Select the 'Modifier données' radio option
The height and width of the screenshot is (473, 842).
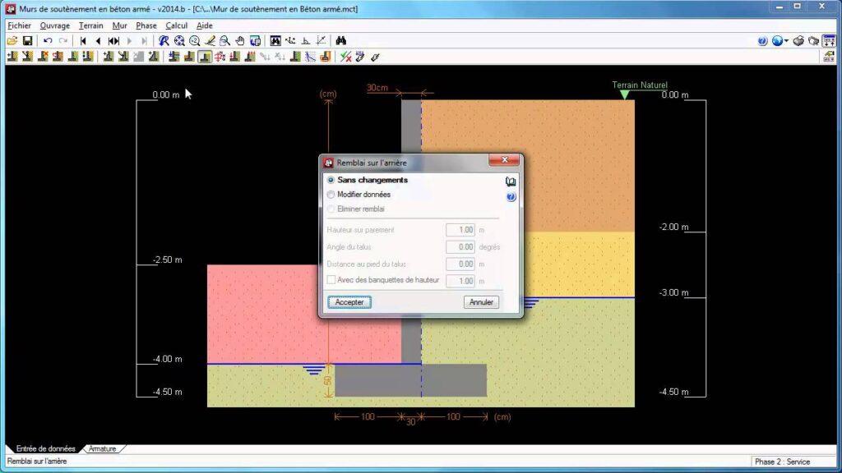click(331, 195)
